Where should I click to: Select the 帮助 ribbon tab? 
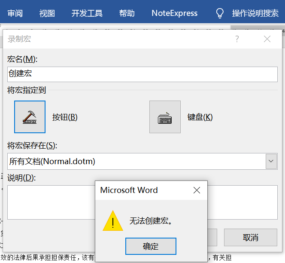tap(127, 13)
